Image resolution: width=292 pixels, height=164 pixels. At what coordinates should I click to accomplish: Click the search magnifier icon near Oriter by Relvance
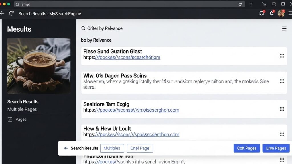pos(83,28)
